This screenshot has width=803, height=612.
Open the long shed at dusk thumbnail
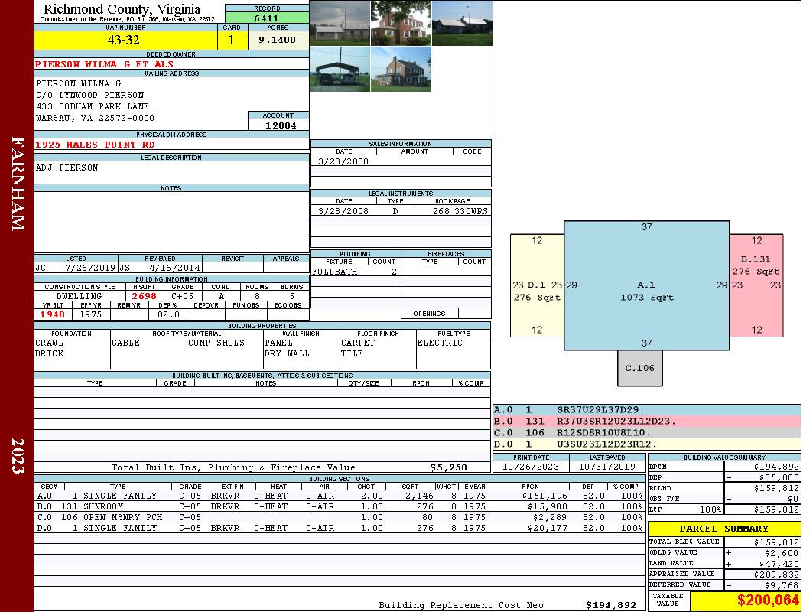pyautogui.click(x=463, y=23)
